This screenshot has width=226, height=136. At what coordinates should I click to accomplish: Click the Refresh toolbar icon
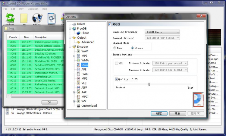(10, 18)
